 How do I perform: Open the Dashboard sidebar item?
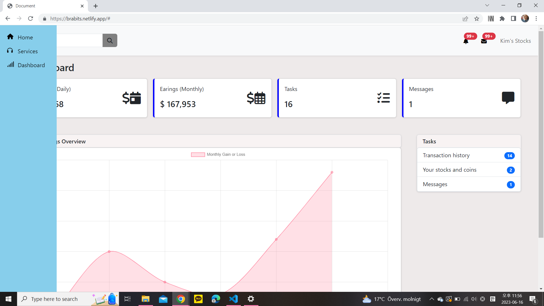(x=31, y=65)
